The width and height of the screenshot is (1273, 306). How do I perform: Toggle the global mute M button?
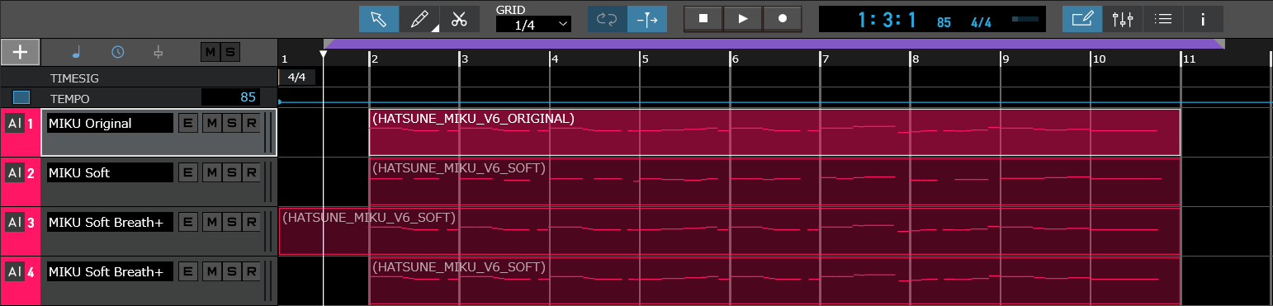(x=211, y=53)
